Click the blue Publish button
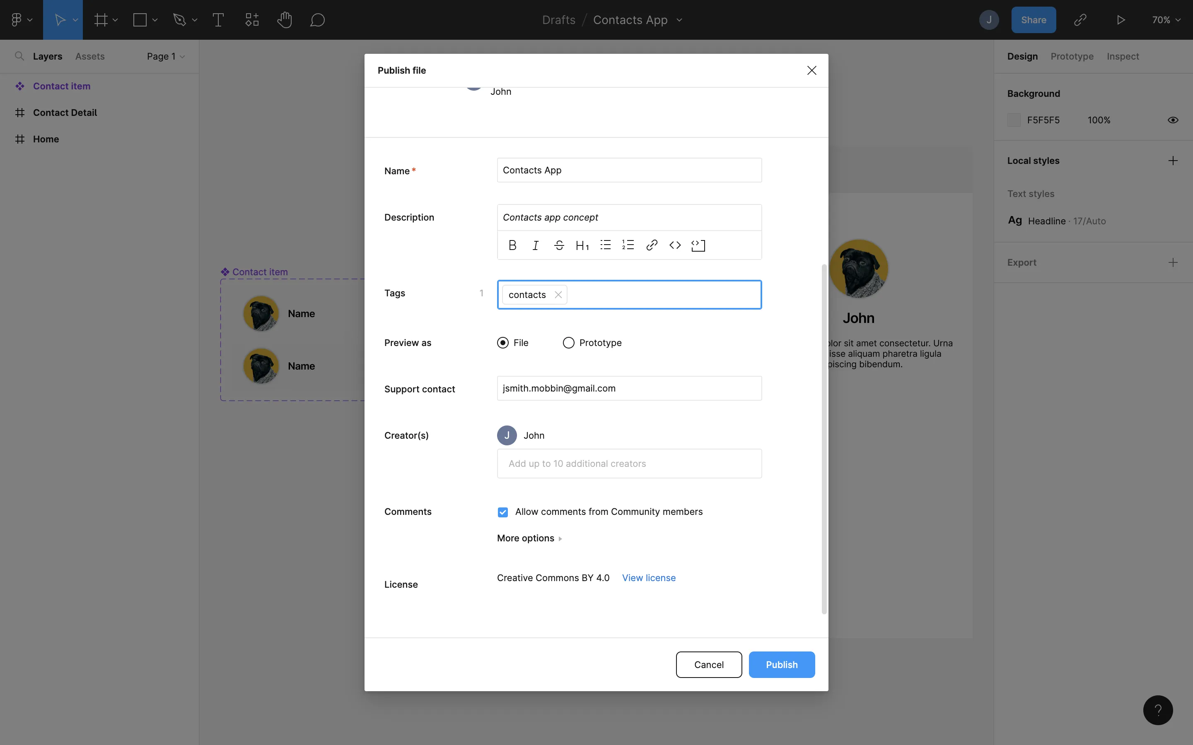This screenshot has height=745, width=1193. coord(781,664)
